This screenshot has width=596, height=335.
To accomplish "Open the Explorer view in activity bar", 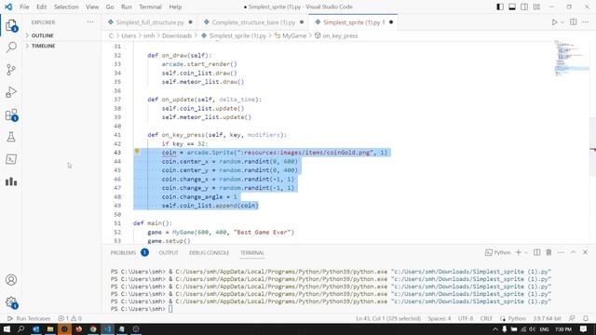I will point(11,25).
